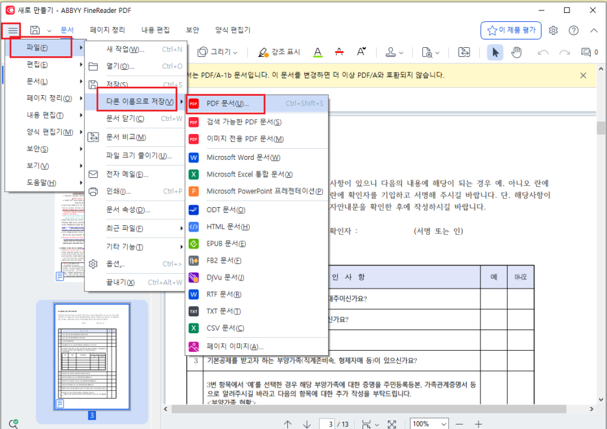607x429 pixels.
Task: Save as 검색 가능한 PDF 문서
Action: (257, 122)
